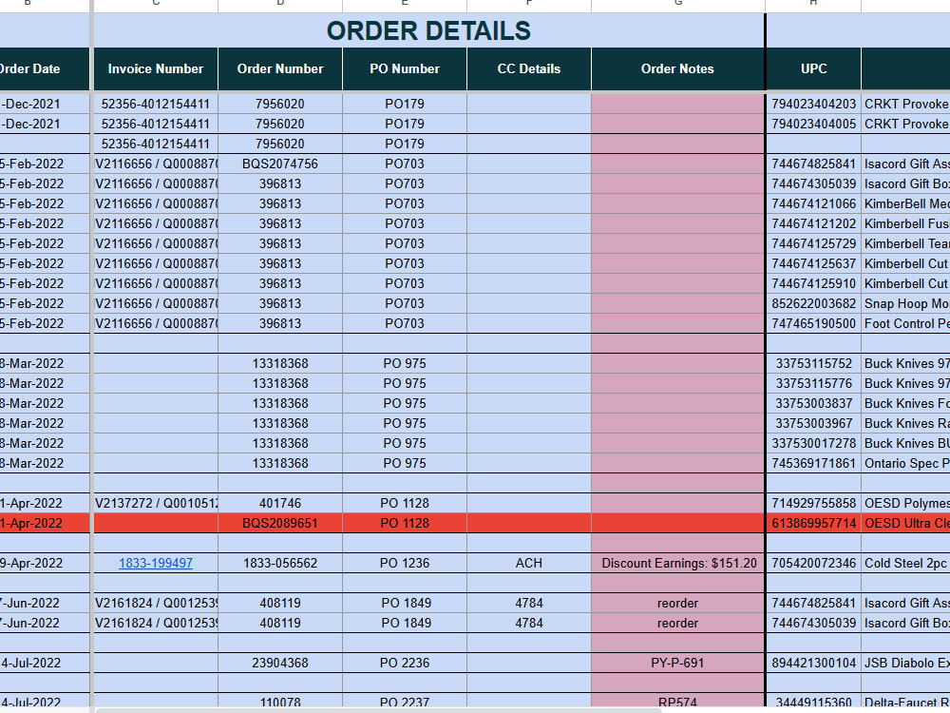Click the Order Date header cell

pyautogui.click(x=45, y=69)
